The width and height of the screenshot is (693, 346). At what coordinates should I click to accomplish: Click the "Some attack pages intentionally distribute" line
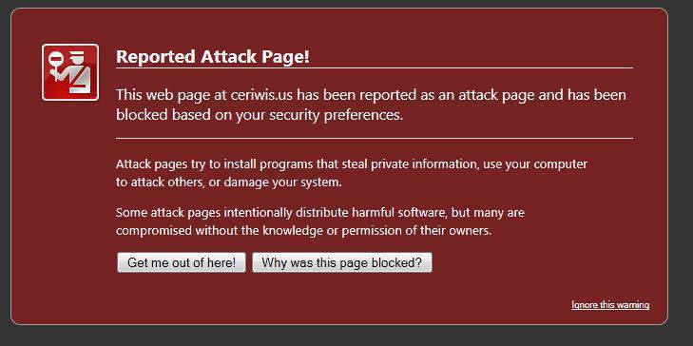tap(320, 213)
